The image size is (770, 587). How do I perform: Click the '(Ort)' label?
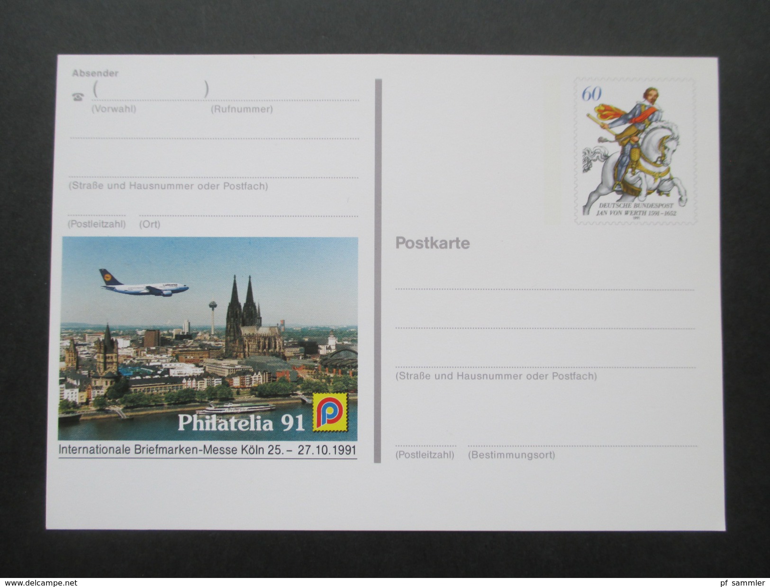pyautogui.click(x=150, y=224)
